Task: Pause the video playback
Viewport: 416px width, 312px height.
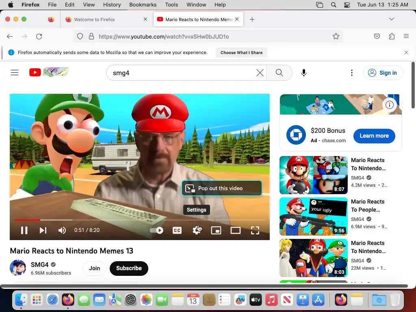Action: [x=24, y=230]
